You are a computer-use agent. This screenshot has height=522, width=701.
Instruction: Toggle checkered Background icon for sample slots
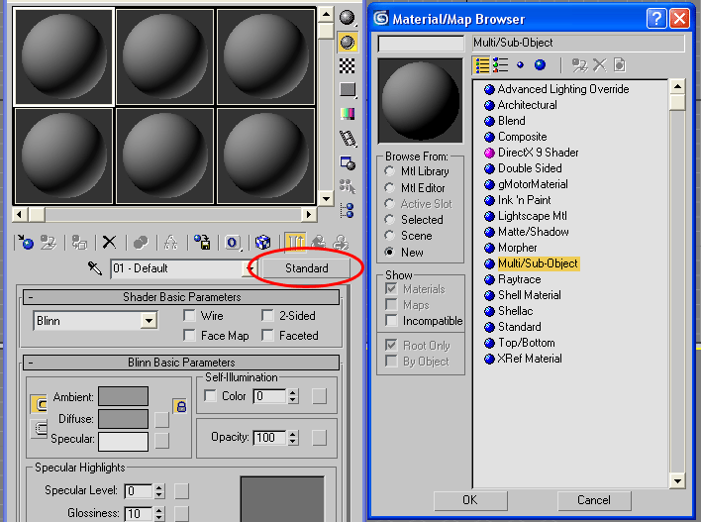[348, 65]
